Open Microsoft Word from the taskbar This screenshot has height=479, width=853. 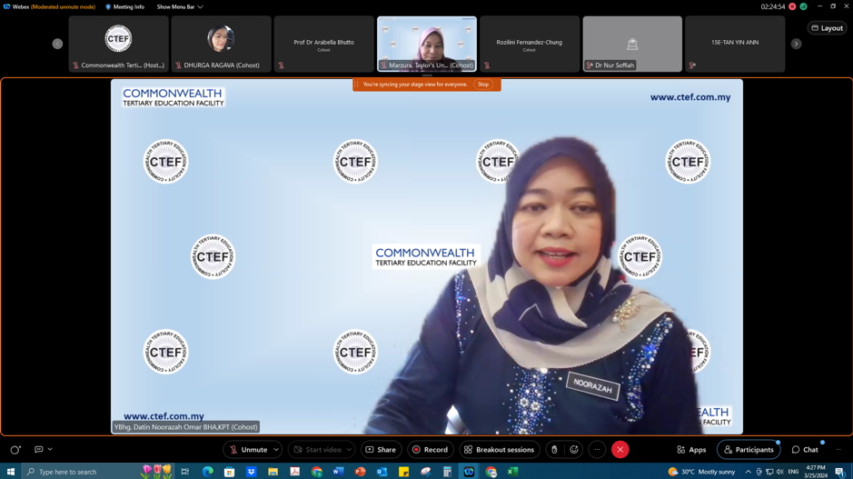[x=338, y=472]
